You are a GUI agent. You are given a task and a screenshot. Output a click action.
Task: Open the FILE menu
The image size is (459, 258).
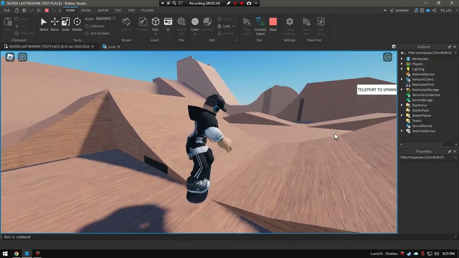point(7,10)
